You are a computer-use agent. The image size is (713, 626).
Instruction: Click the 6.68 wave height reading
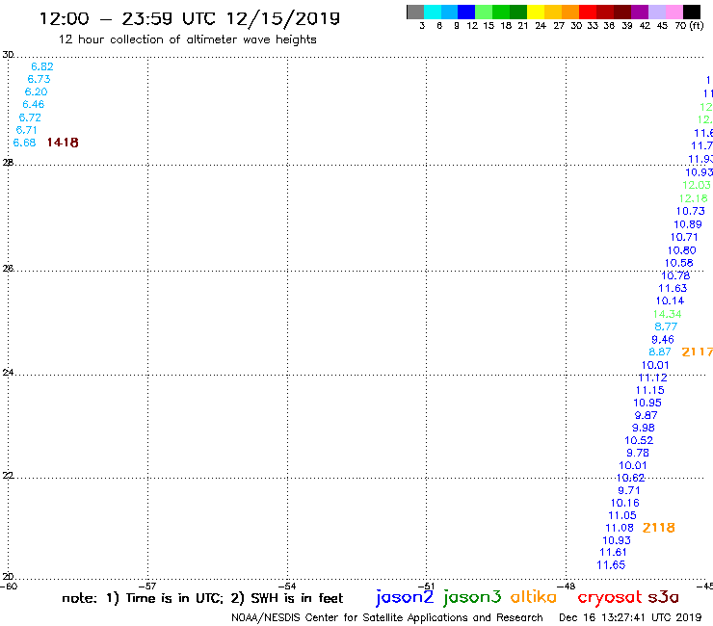pyautogui.click(x=24, y=143)
